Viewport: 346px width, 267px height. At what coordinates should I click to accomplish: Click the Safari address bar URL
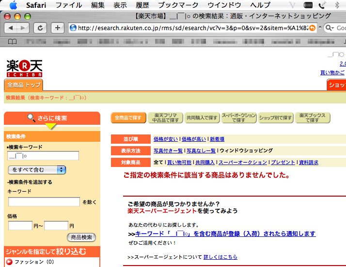(x=193, y=28)
